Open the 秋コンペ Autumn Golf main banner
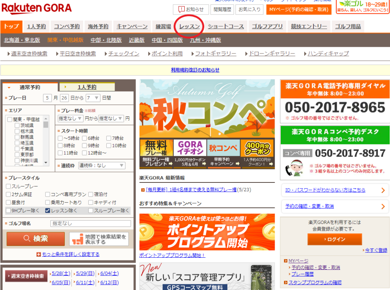The width and height of the screenshot is (390, 290). click(x=207, y=108)
